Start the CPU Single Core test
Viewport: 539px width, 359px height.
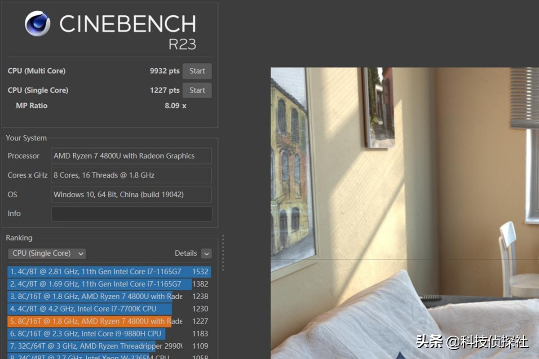click(x=197, y=90)
